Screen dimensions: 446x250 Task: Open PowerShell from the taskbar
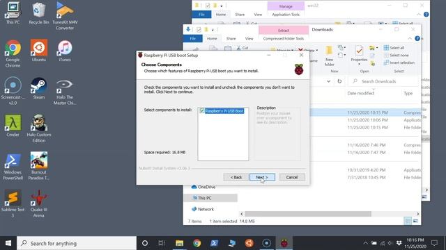tap(214, 243)
